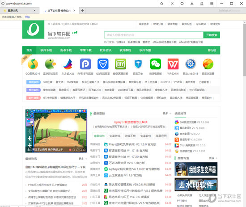The width and height of the screenshot is (246, 207).
Task: Open the blue gear 驱动人生2015 icon
Action: click(191, 64)
